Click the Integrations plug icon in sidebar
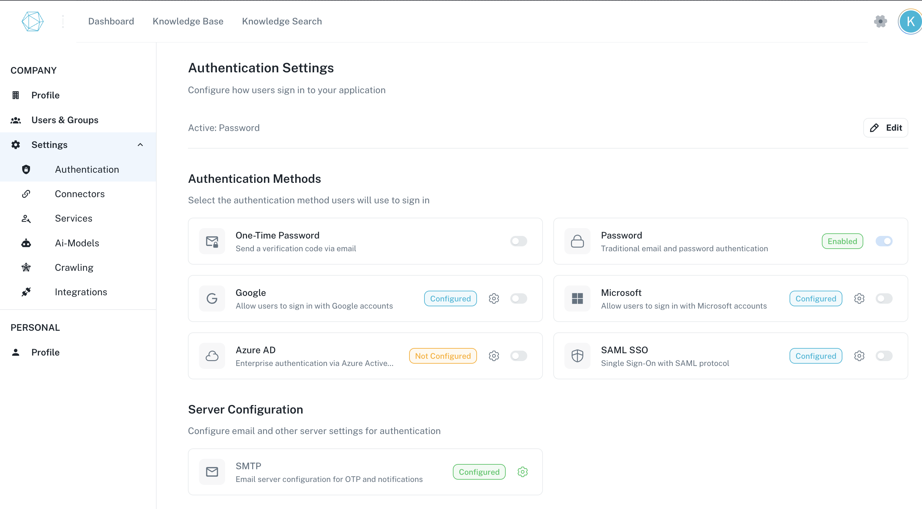This screenshot has height=509, width=922. pyautogui.click(x=26, y=292)
